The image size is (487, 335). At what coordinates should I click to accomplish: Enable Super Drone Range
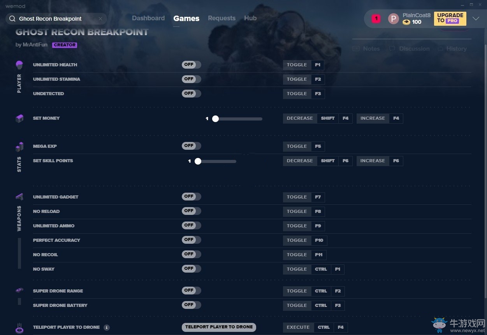(191, 291)
